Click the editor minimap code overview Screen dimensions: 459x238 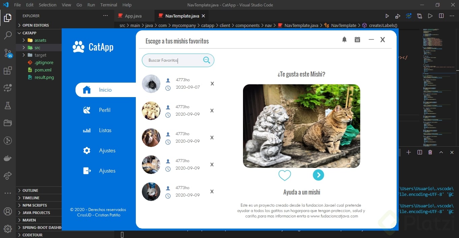[439, 88]
